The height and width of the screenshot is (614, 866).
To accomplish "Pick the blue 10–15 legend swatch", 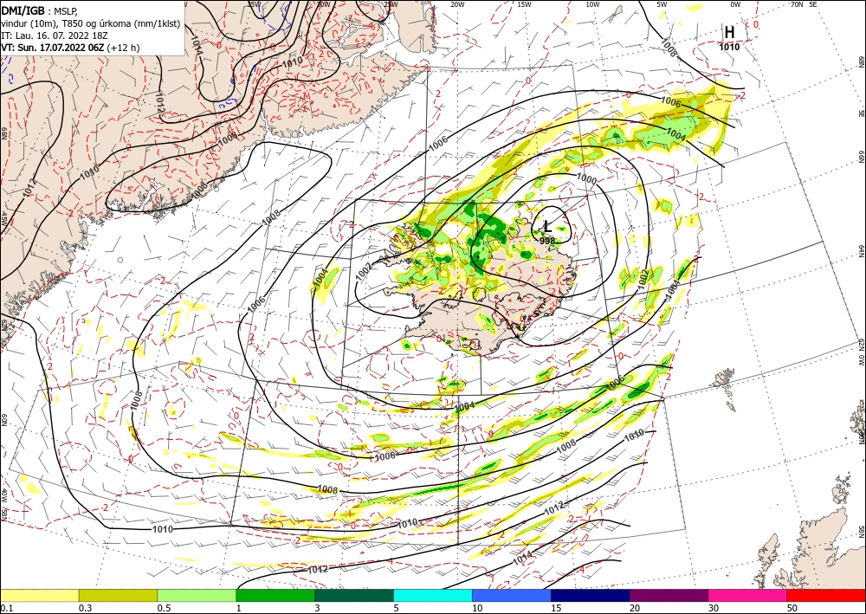I will click(512, 595).
